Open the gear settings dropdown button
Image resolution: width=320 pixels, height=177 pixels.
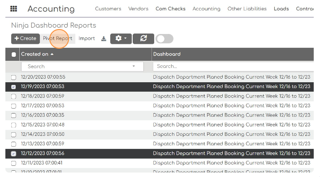(121, 38)
